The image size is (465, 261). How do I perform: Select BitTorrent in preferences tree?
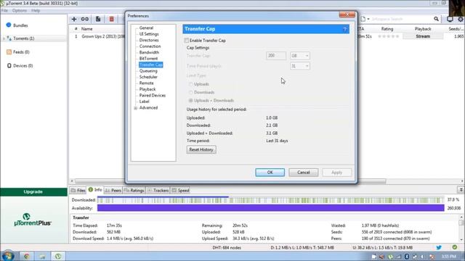(148, 59)
